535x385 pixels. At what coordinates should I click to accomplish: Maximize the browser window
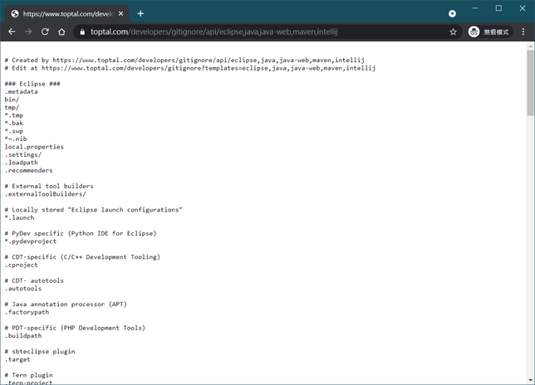[x=498, y=8]
